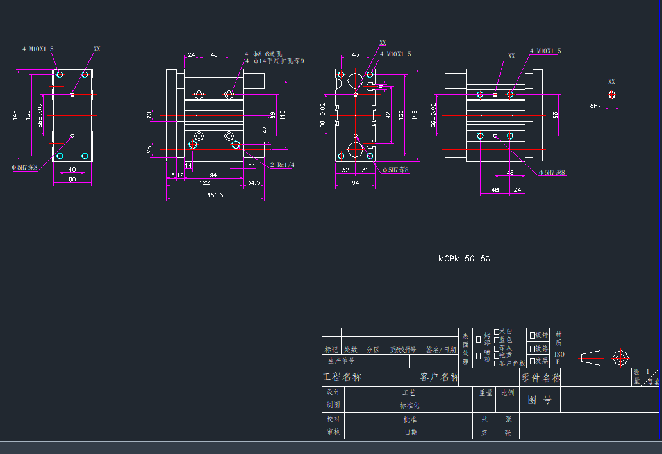Tick the 客户色板 checkbox
The width and height of the screenshot is (662, 454).
(x=497, y=363)
